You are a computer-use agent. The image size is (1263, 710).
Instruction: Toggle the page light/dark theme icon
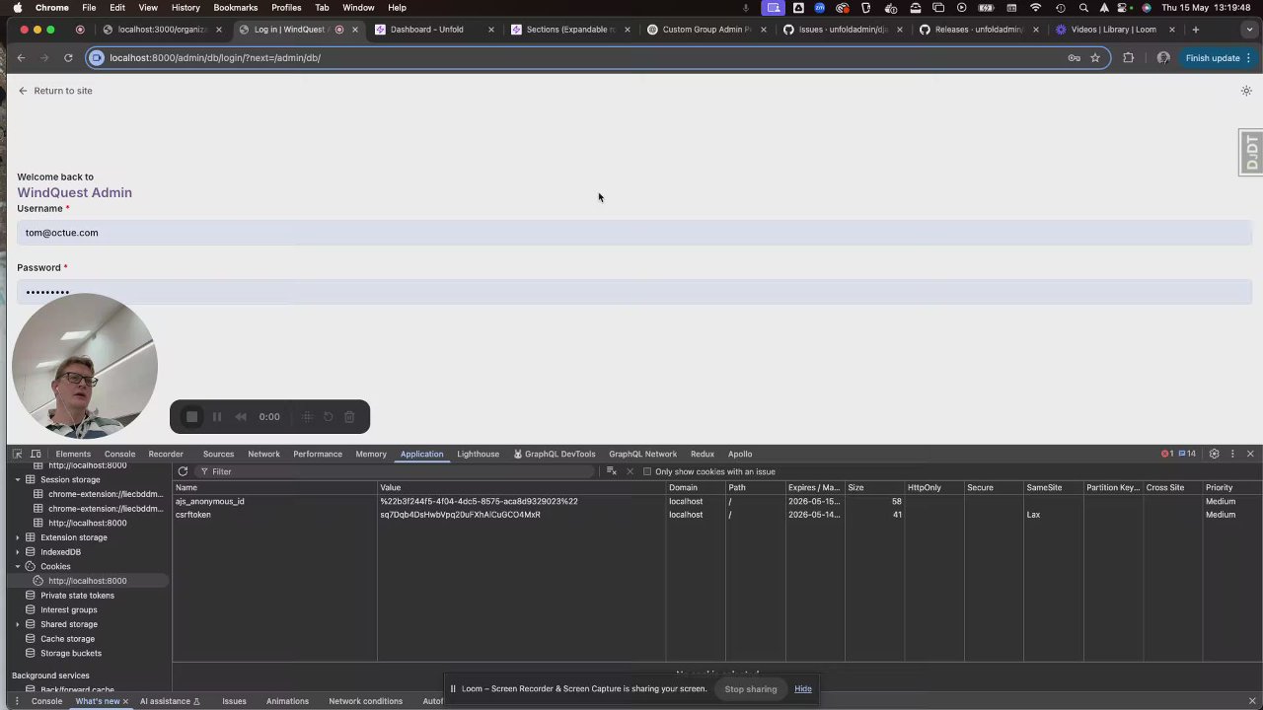click(1246, 91)
